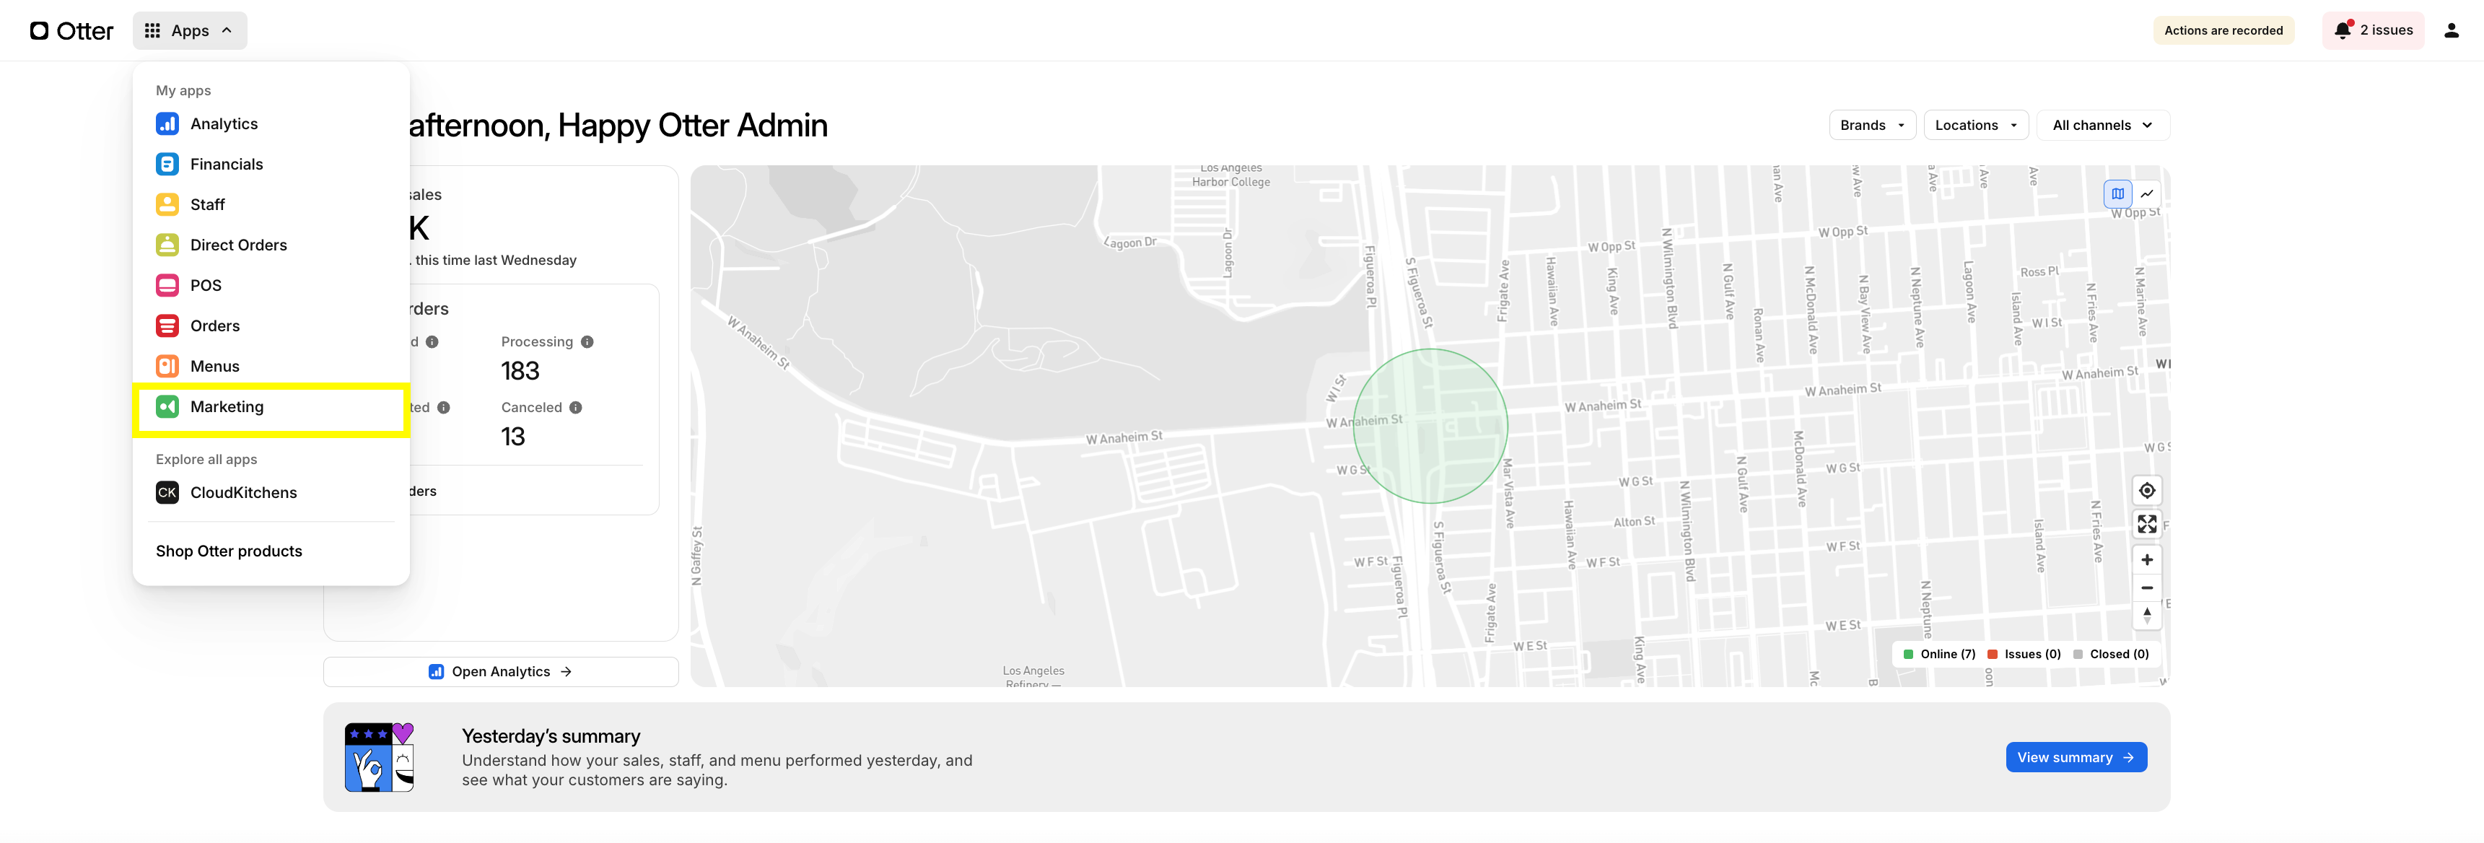Choose Menus in the apps list

271,367
